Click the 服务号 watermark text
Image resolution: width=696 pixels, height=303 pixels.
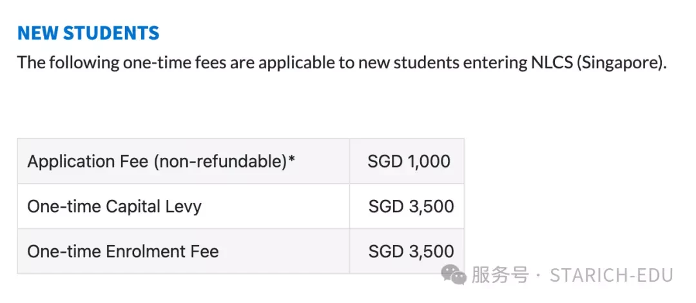click(500, 275)
